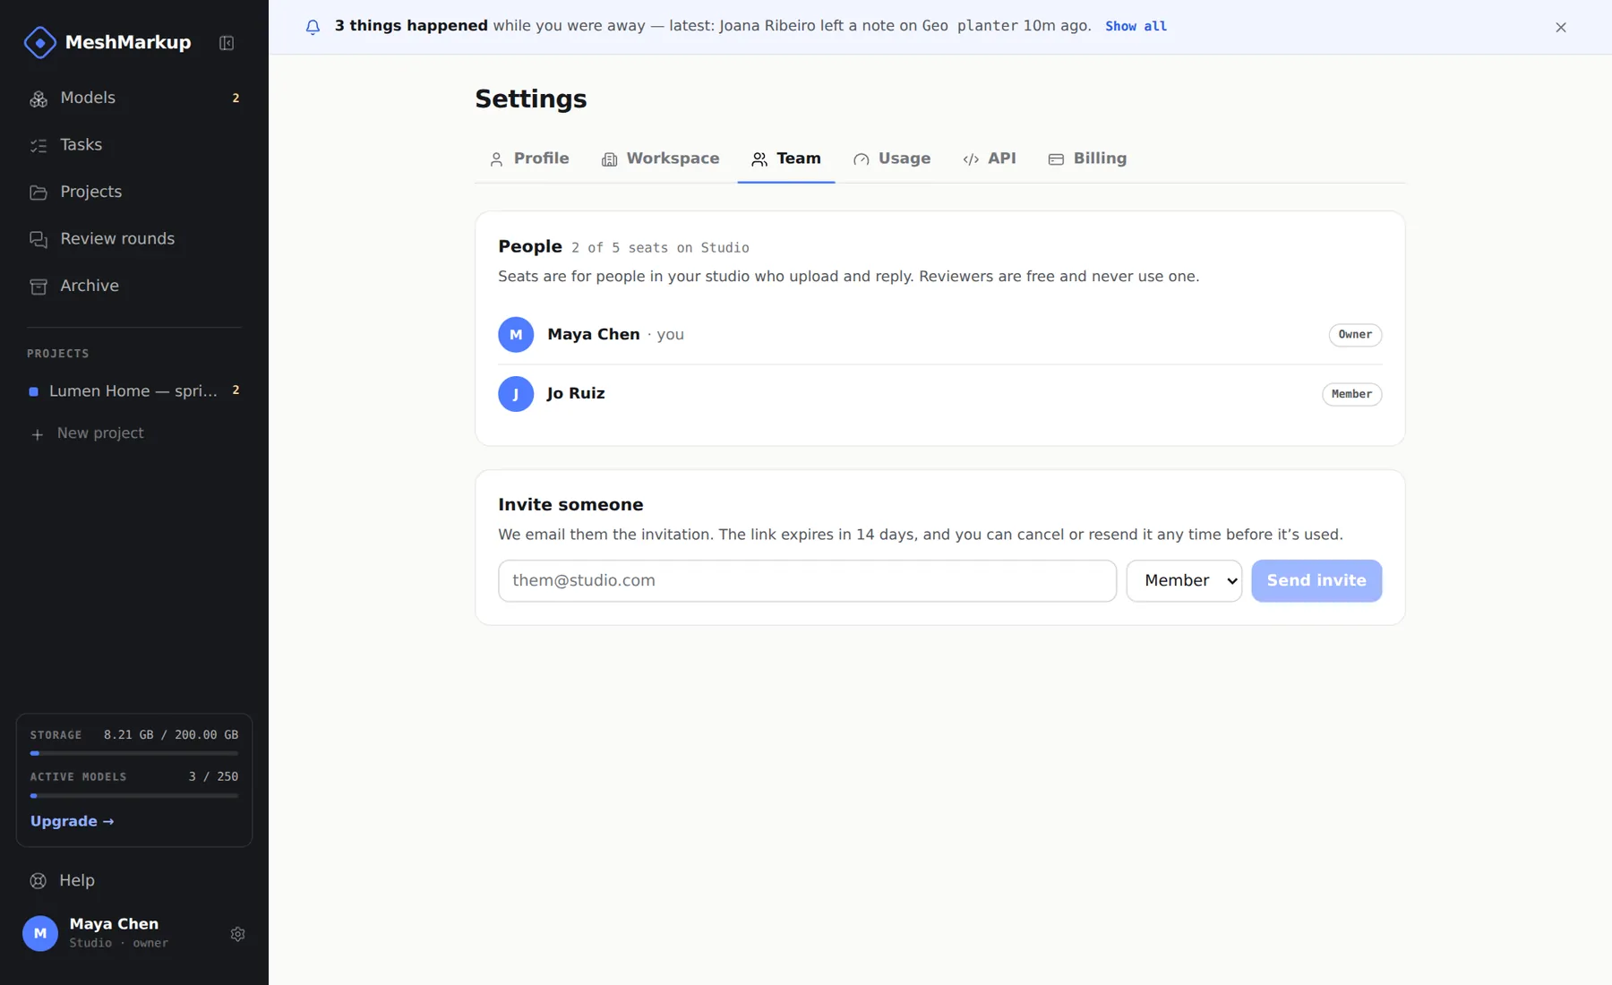Focus the them@studio.com email field
This screenshot has width=1612, height=985.
(807, 581)
